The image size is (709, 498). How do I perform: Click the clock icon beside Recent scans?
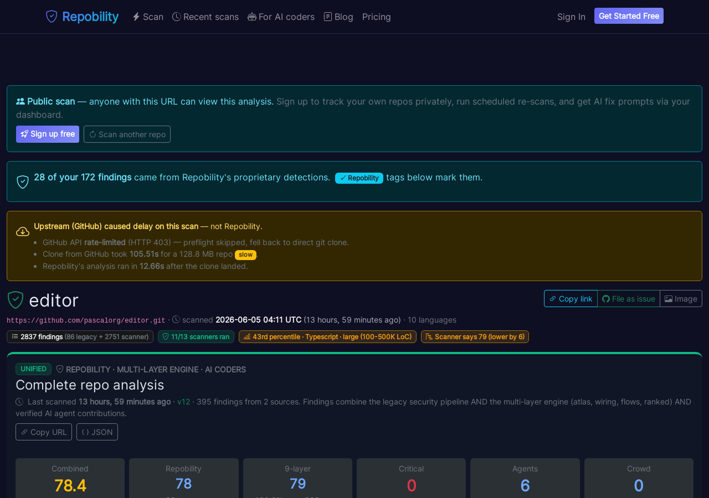pos(177,17)
